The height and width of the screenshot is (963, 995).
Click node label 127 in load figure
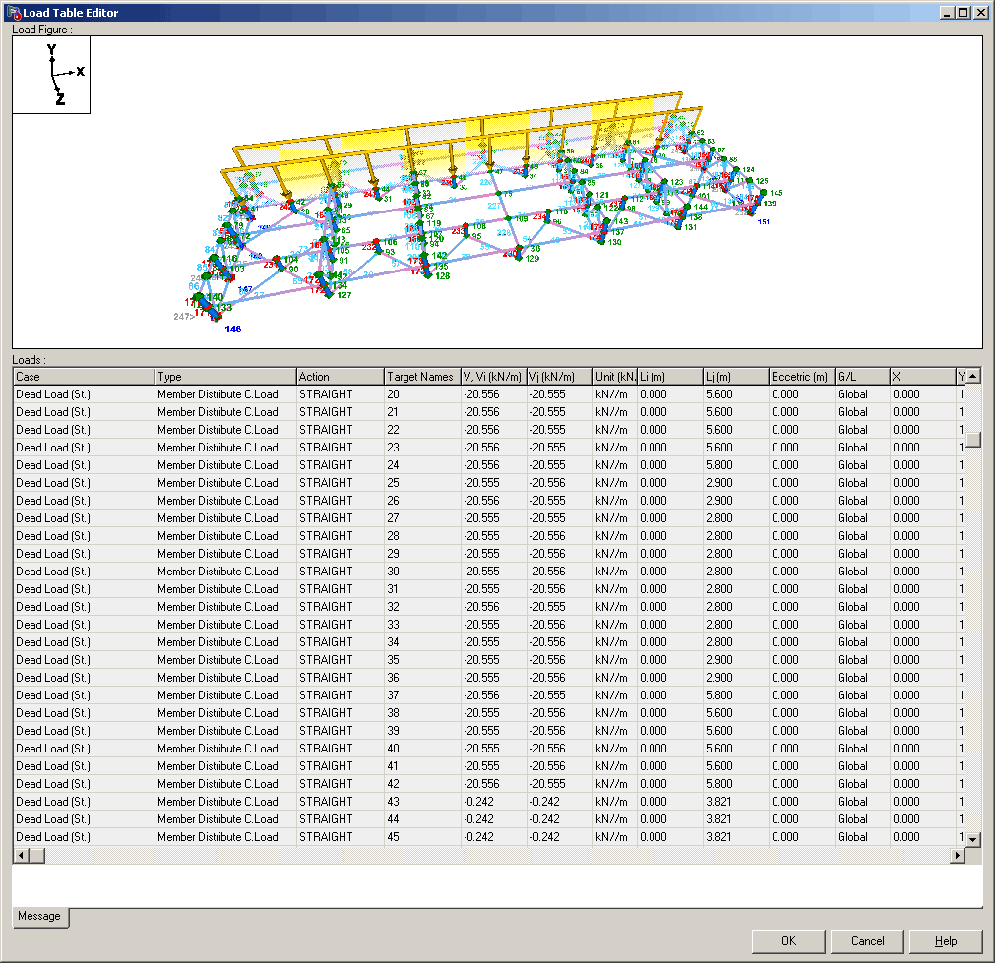(343, 295)
